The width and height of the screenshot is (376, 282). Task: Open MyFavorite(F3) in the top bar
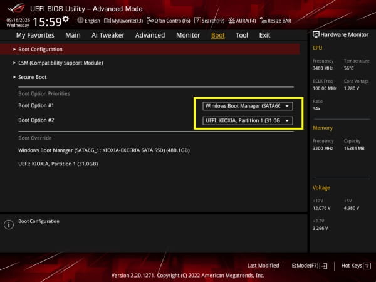123,21
